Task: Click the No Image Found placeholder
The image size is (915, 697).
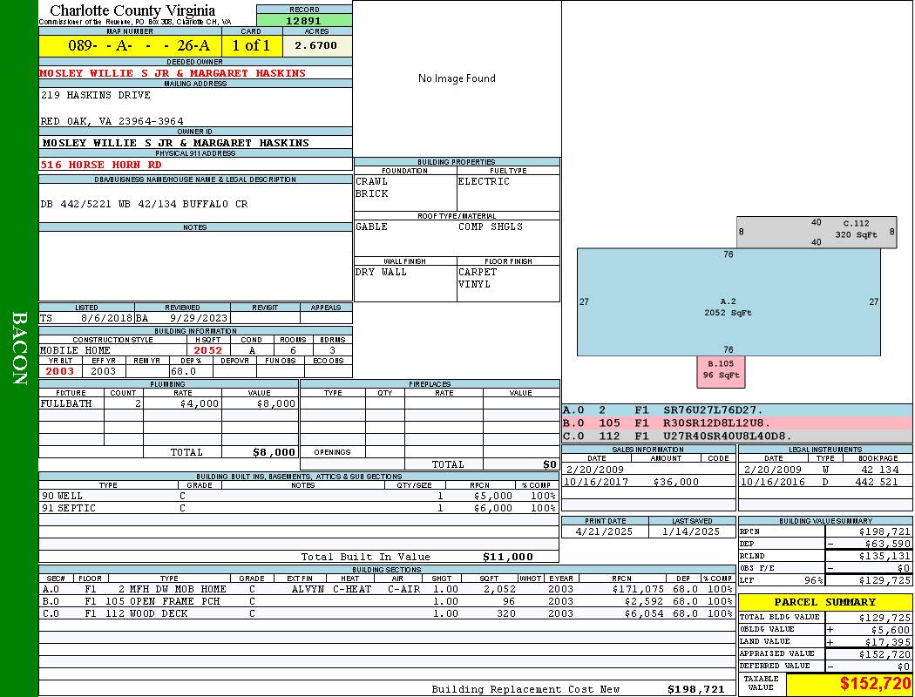Action: [457, 78]
